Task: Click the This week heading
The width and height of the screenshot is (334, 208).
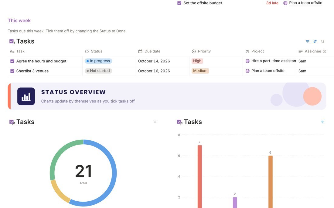Action: point(19,21)
